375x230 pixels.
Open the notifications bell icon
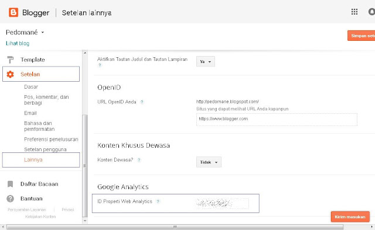(x=371, y=12)
